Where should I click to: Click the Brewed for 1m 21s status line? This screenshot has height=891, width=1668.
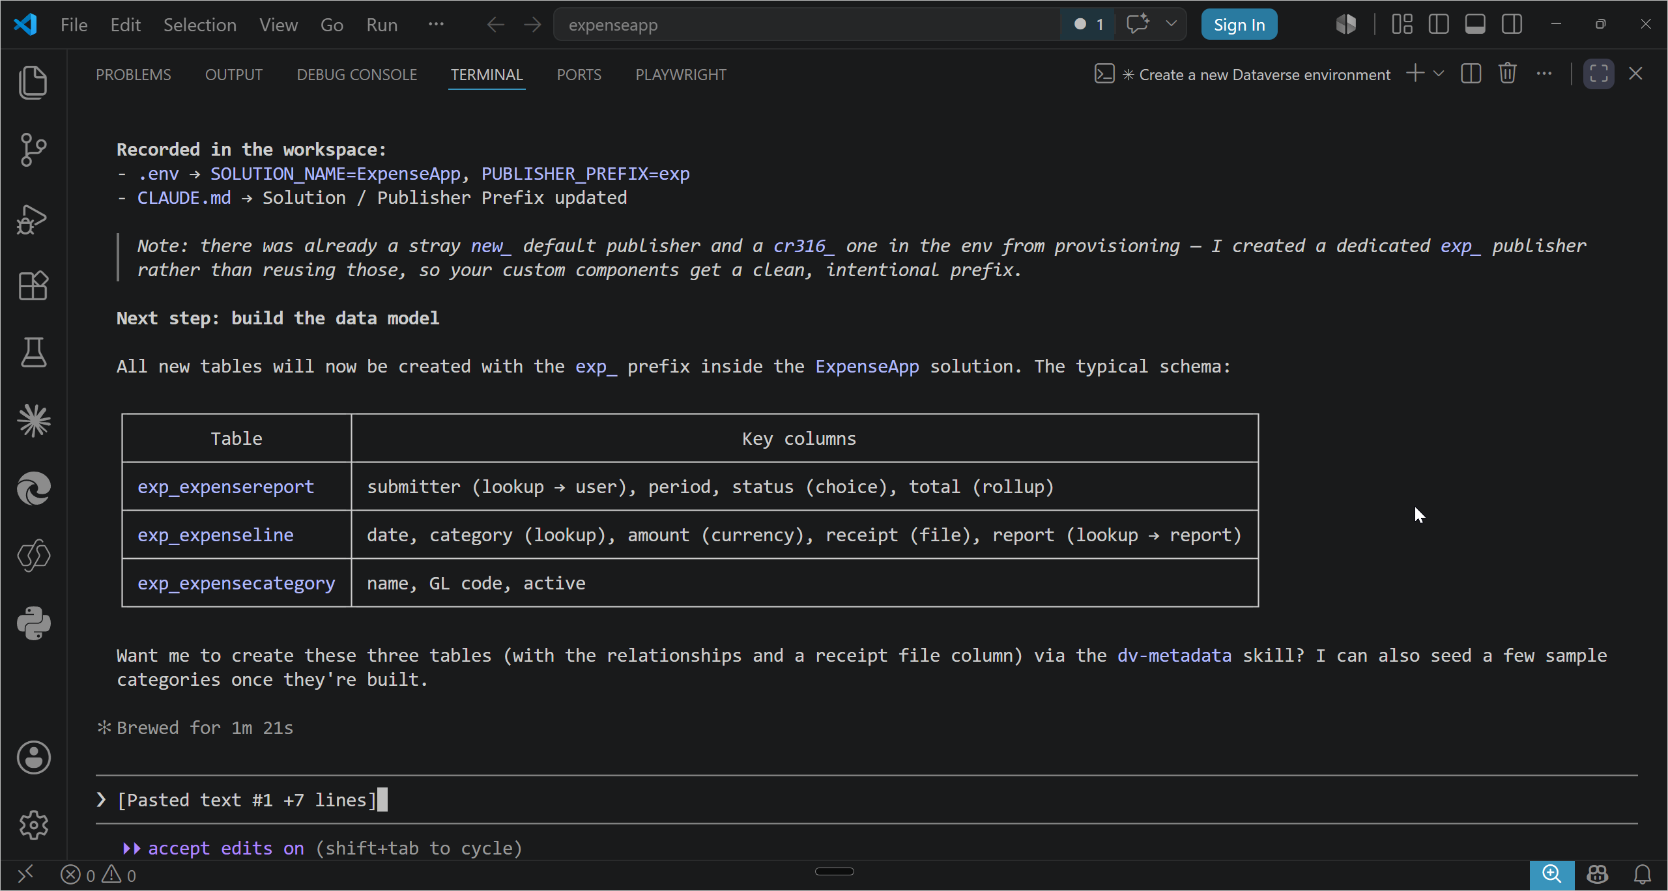(x=195, y=728)
